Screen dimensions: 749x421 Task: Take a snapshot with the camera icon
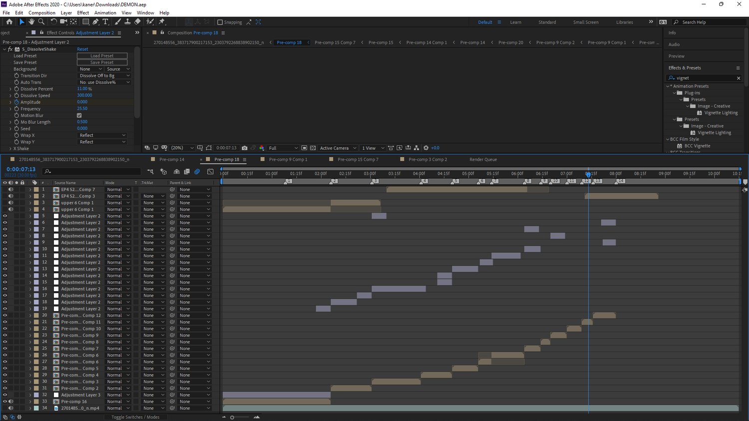point(244,148)
